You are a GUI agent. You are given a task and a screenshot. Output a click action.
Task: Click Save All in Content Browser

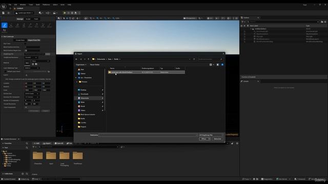(58, 144)
